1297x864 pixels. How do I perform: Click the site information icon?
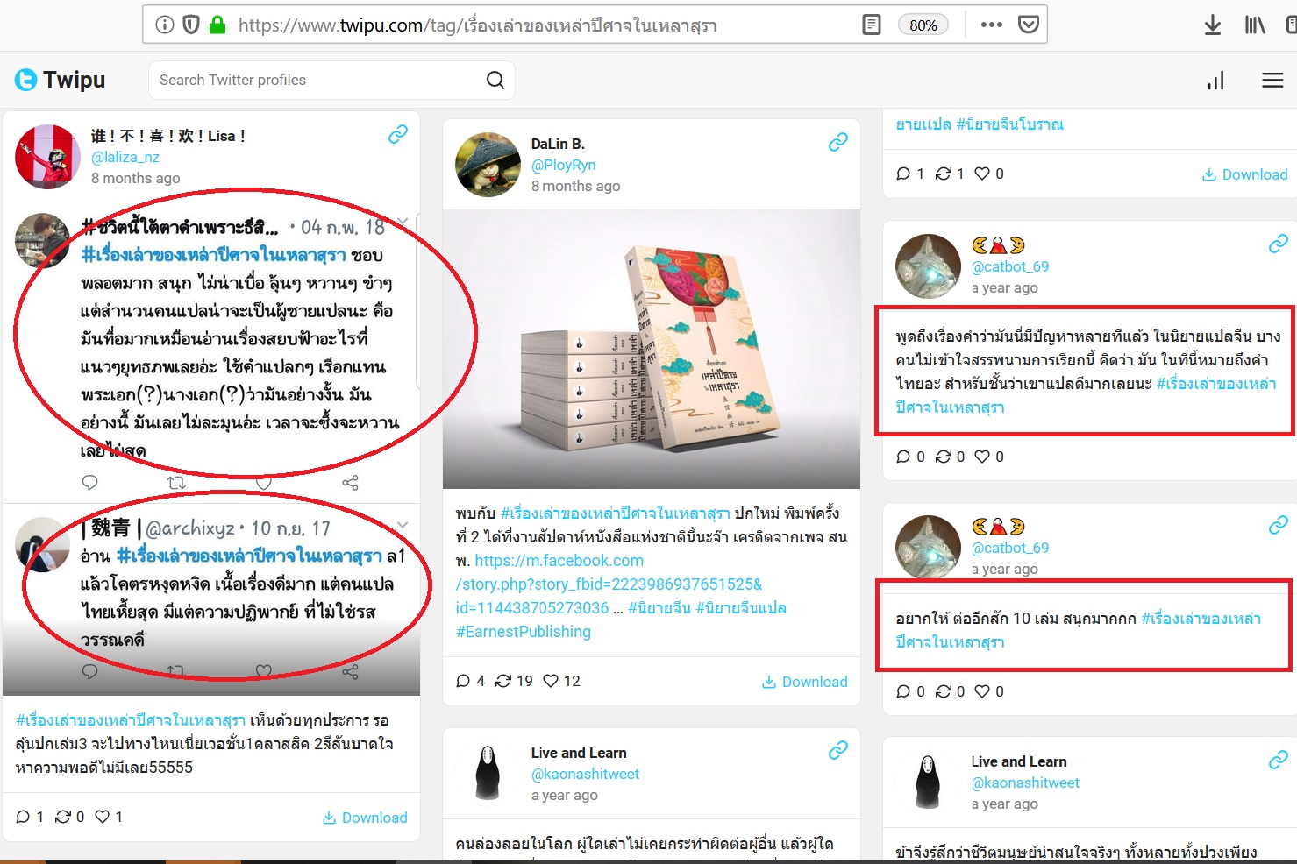tap(164, 25)
